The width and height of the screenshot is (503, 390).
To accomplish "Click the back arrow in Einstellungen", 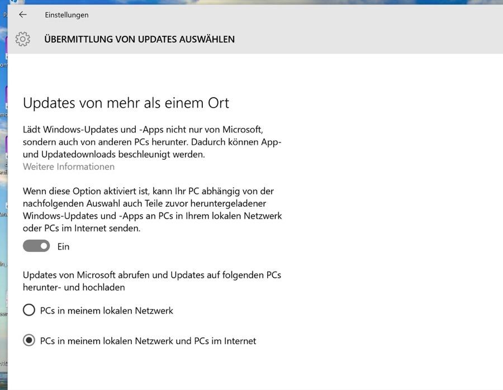I will tap(23, 15).
